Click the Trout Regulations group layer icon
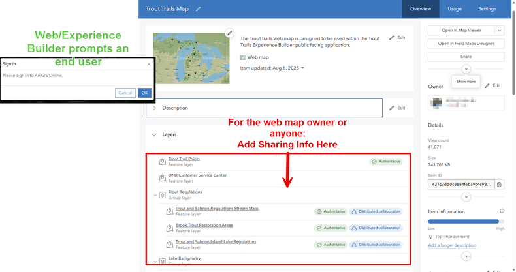The height and width of the screenshot is (272, 516). [163, 195]
